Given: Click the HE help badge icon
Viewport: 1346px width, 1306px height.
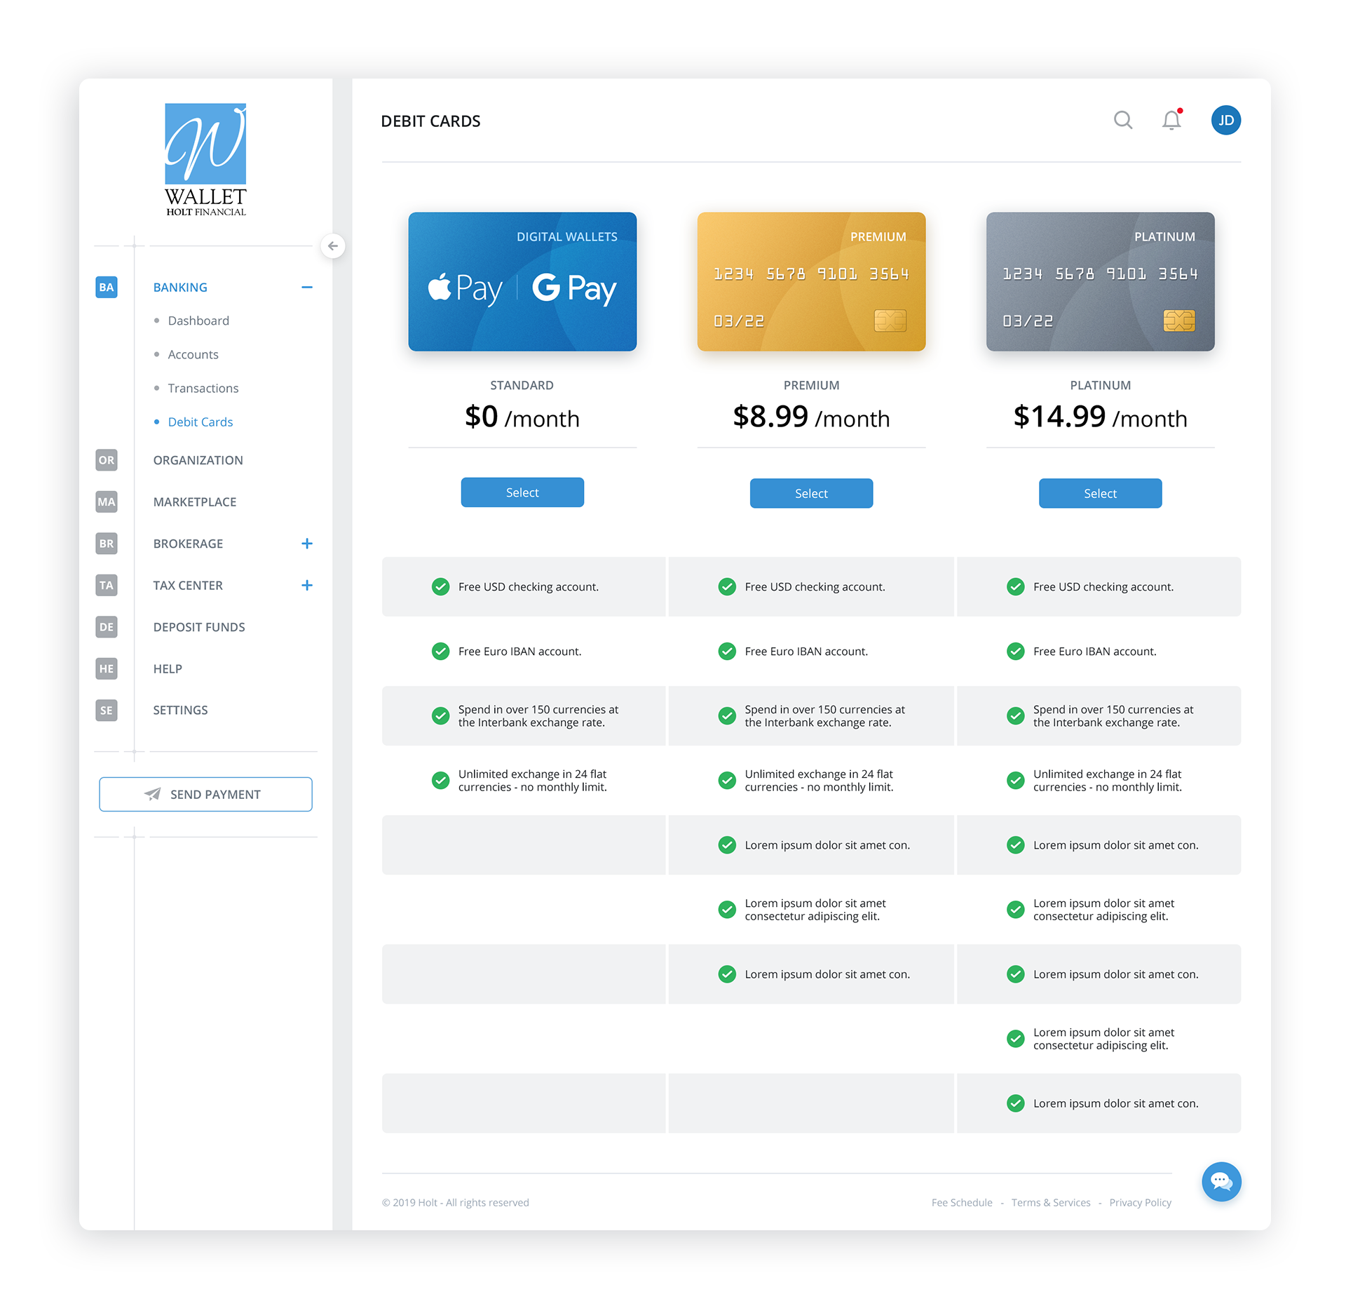Looking at the screenshot, I should click(x=107, y=668).
